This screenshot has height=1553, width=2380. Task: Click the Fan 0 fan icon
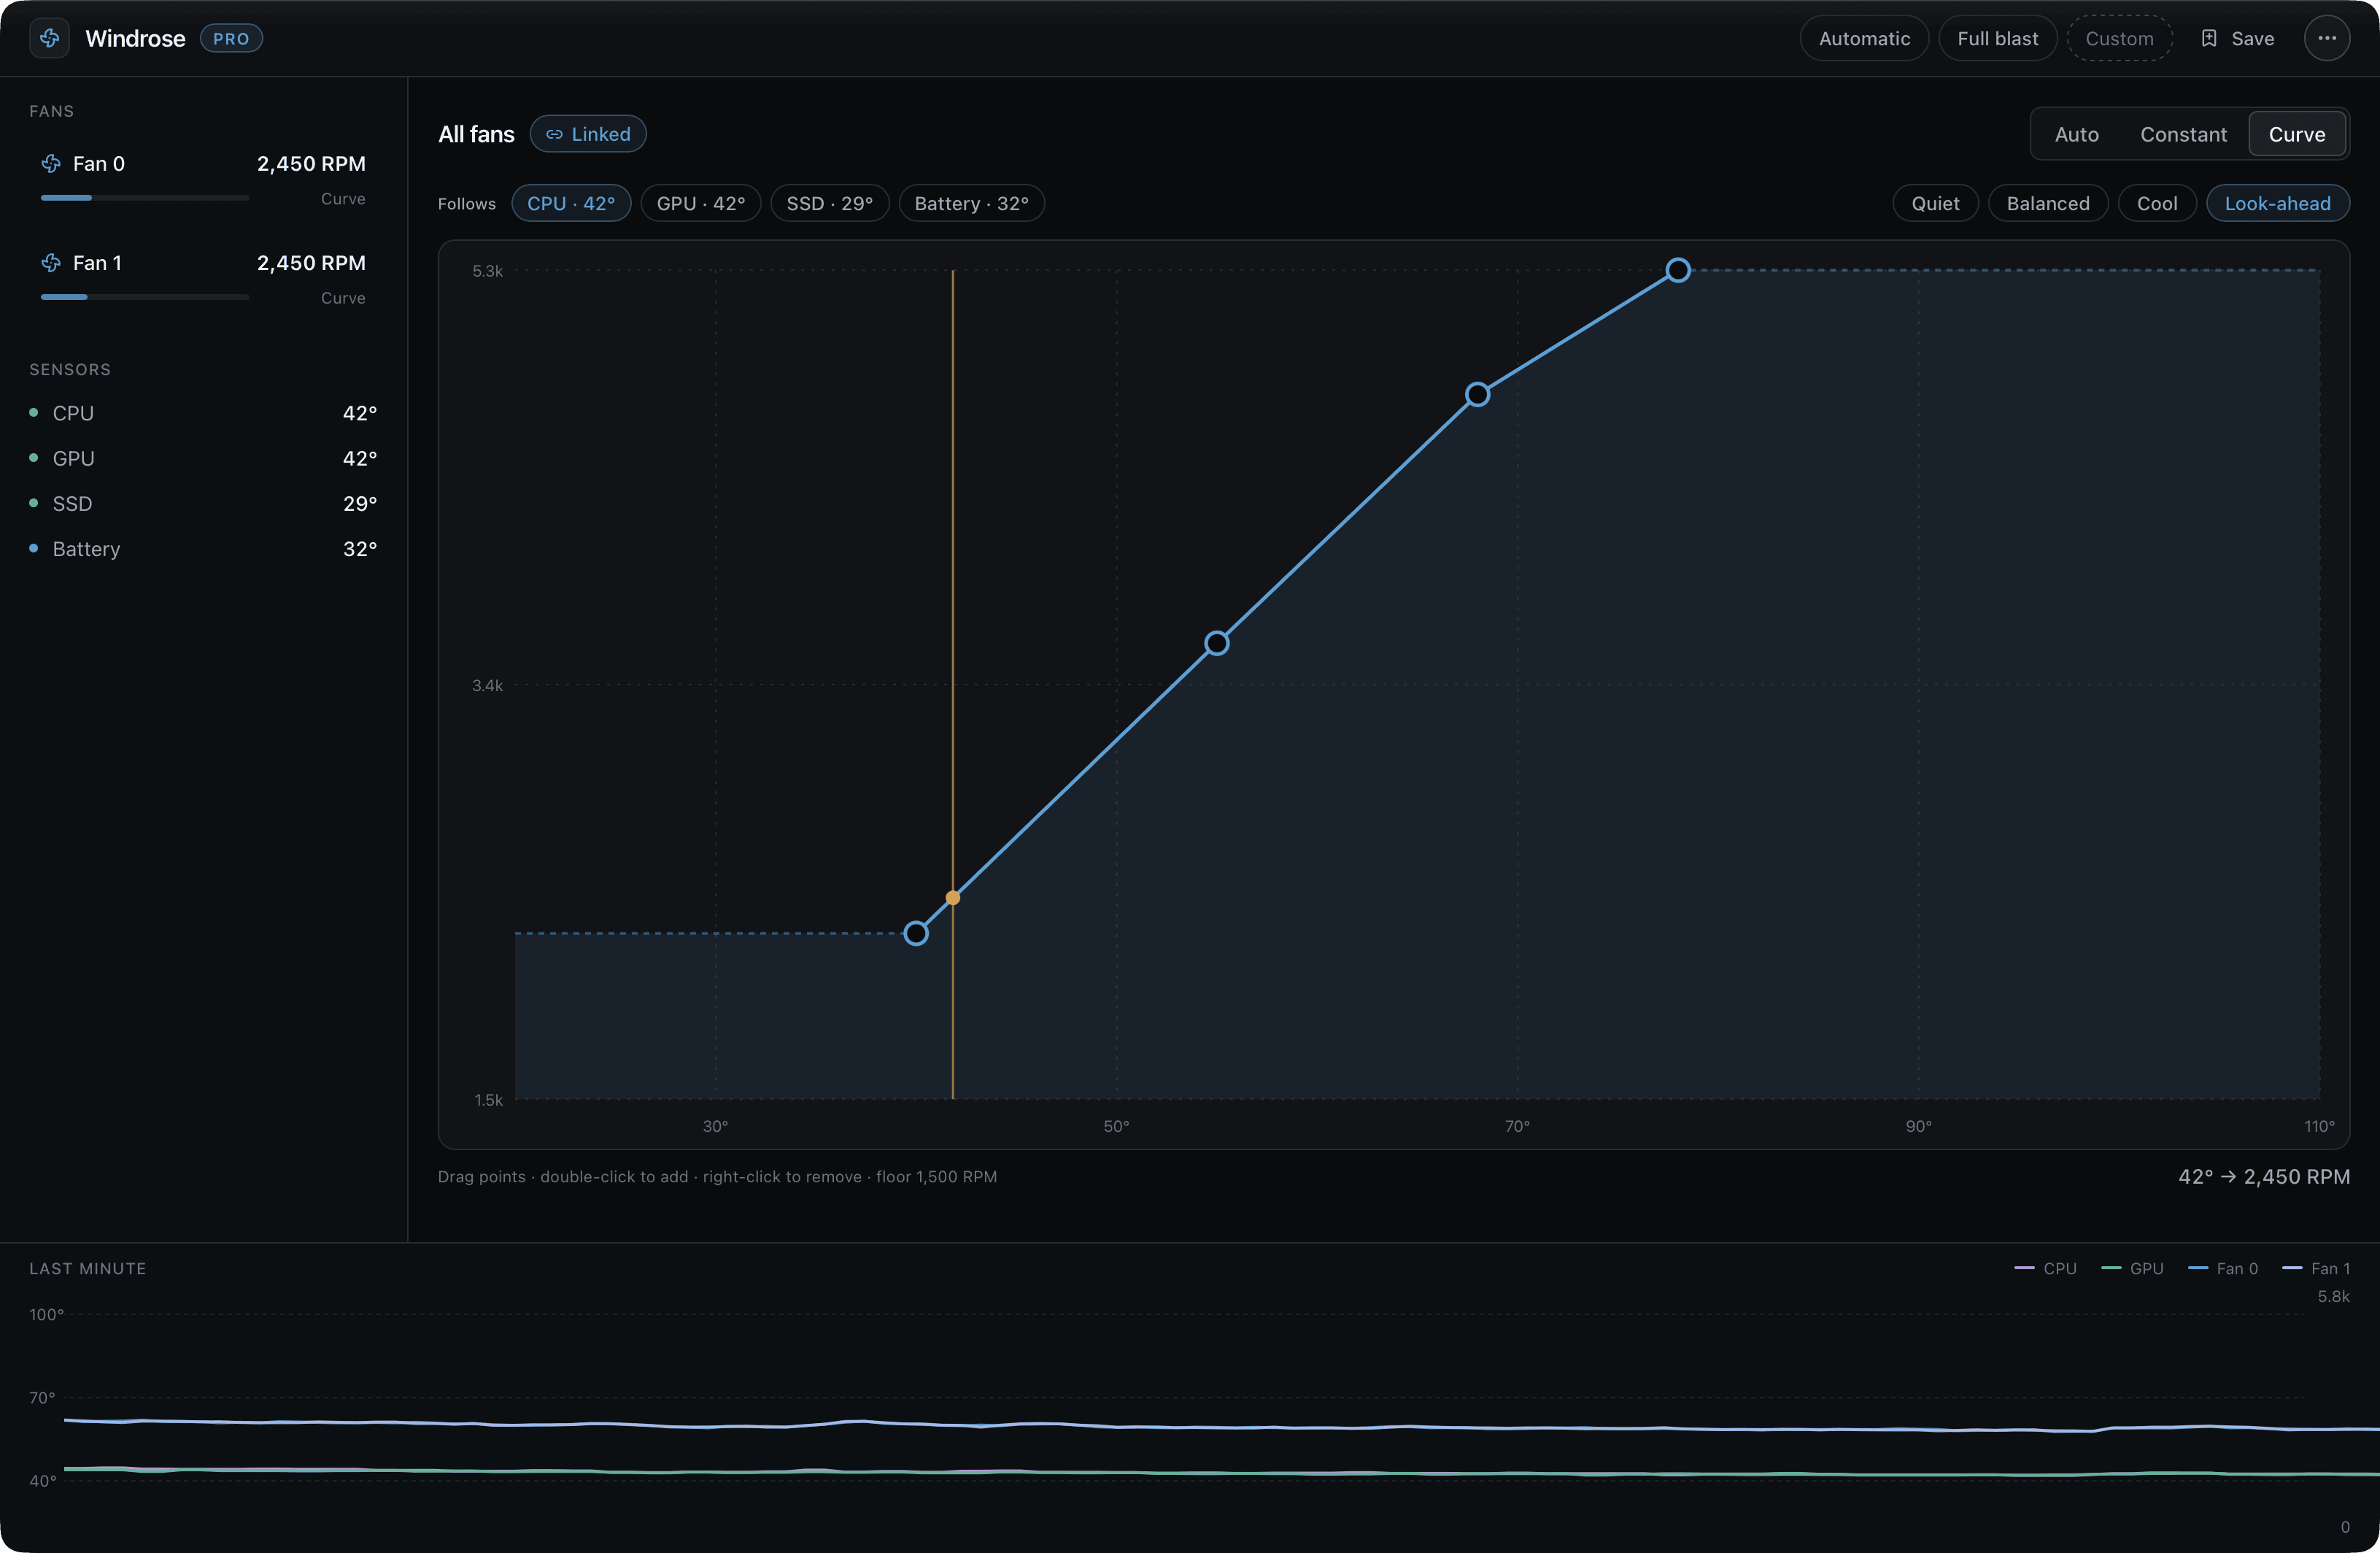tap(51, 163)
